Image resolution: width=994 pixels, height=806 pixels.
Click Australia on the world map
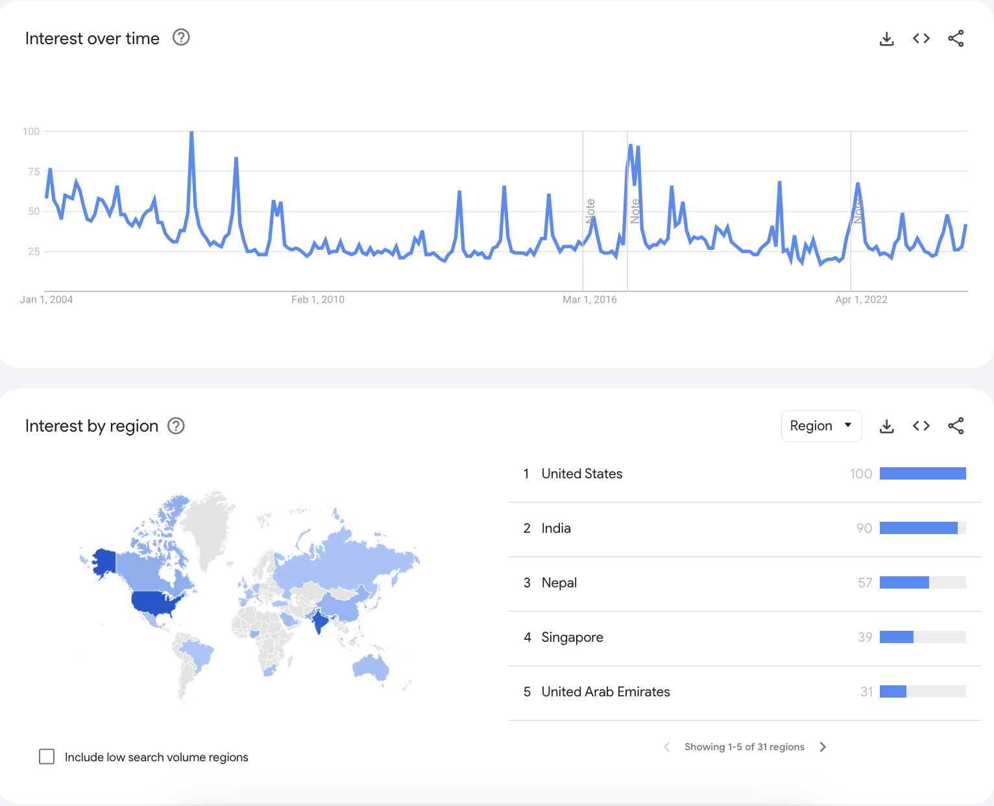tap(371, 667)
